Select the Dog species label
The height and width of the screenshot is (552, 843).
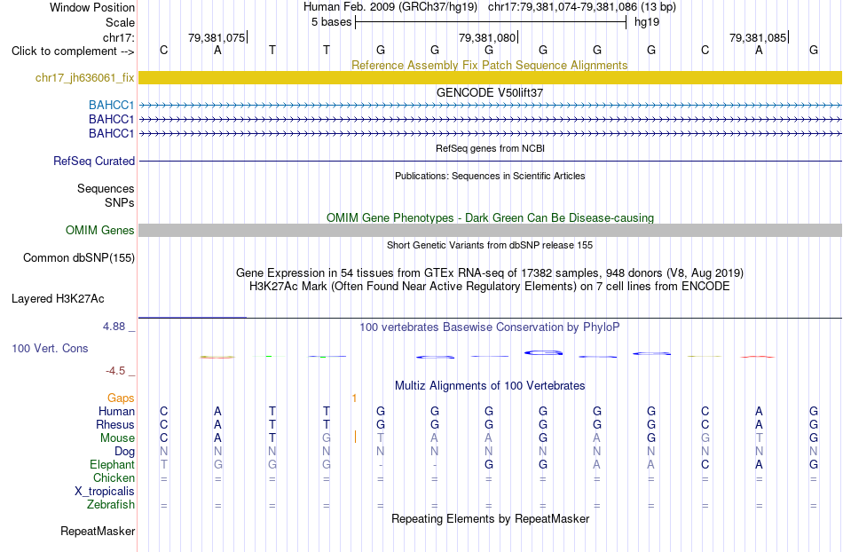(x=124, y=452)
